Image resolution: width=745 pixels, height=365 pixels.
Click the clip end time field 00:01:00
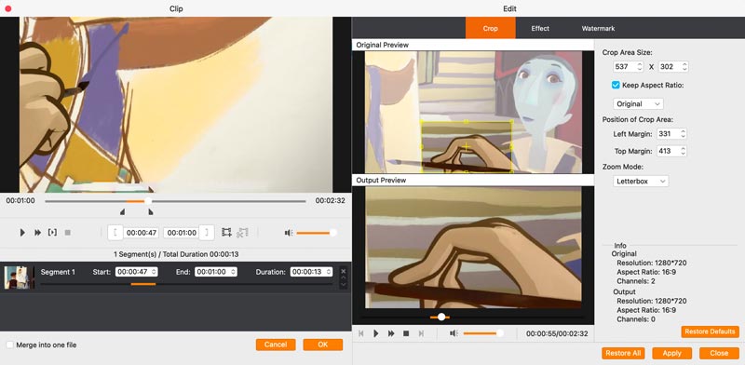181,233
